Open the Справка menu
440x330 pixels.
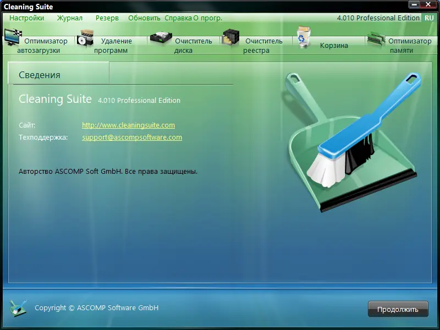(x=178, y=18)
